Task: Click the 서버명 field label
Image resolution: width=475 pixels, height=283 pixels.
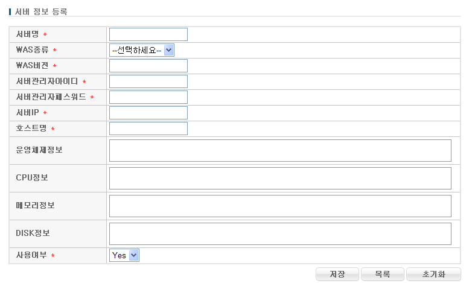Action: (27, 34)
